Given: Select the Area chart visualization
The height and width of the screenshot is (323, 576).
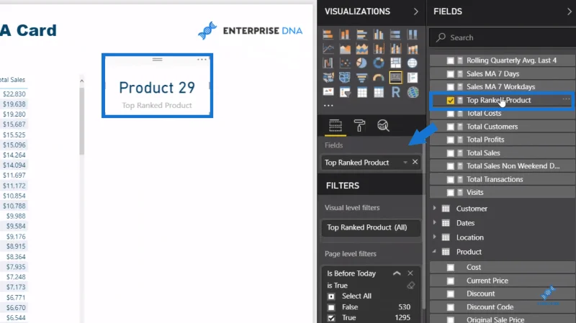Looking at the screenshot, I should coord(345,49).
